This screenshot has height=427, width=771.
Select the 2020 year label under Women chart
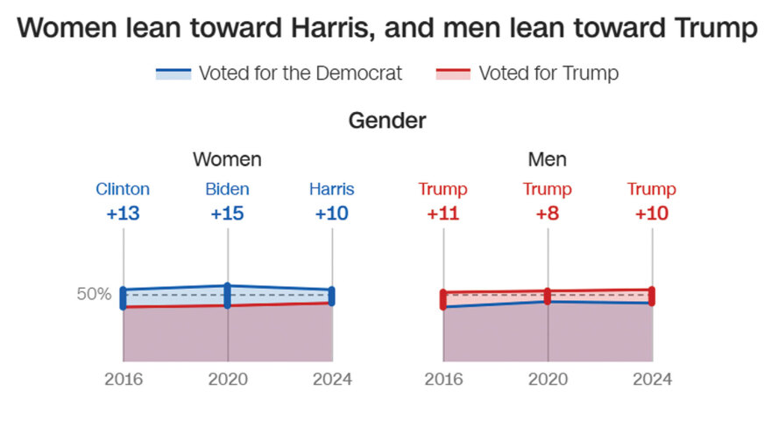[x=228, y=380]
